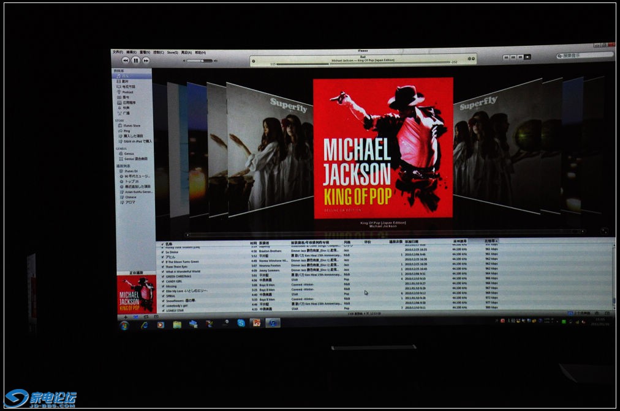Open the Apps library icon in sidebar
620x411 pixels.
(119, 102)
